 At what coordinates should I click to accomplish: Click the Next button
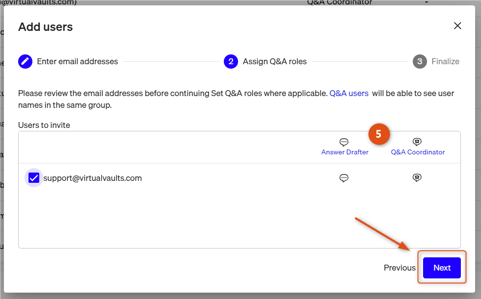[442, 268]
